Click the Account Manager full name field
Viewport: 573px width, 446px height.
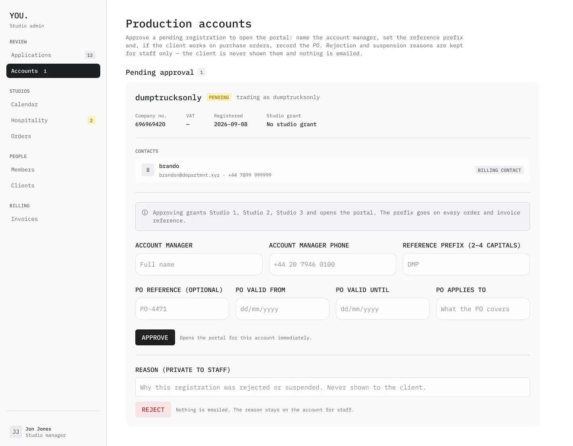coord(199,264)
